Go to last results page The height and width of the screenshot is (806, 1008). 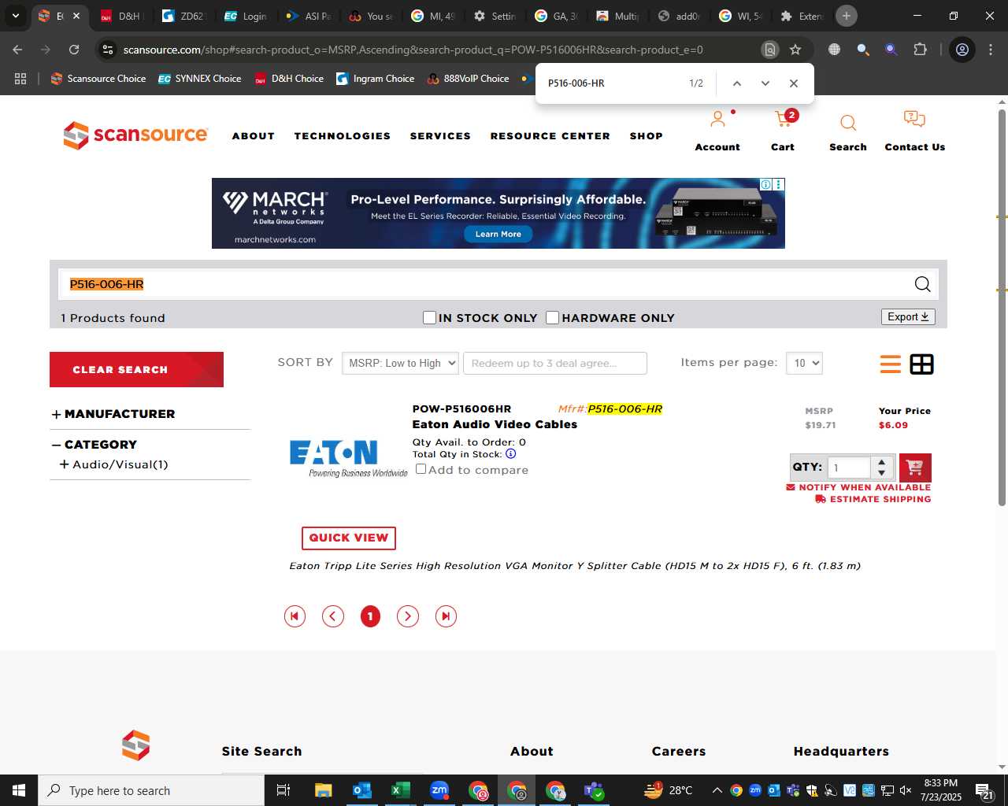446,616
